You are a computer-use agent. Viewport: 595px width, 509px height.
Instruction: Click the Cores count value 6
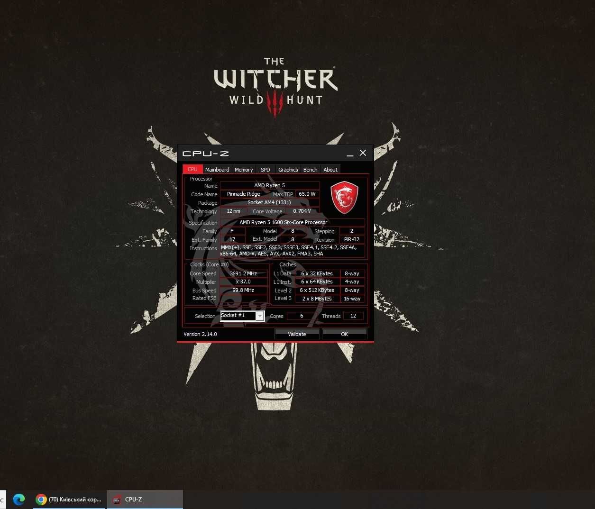tap(302, 316)
